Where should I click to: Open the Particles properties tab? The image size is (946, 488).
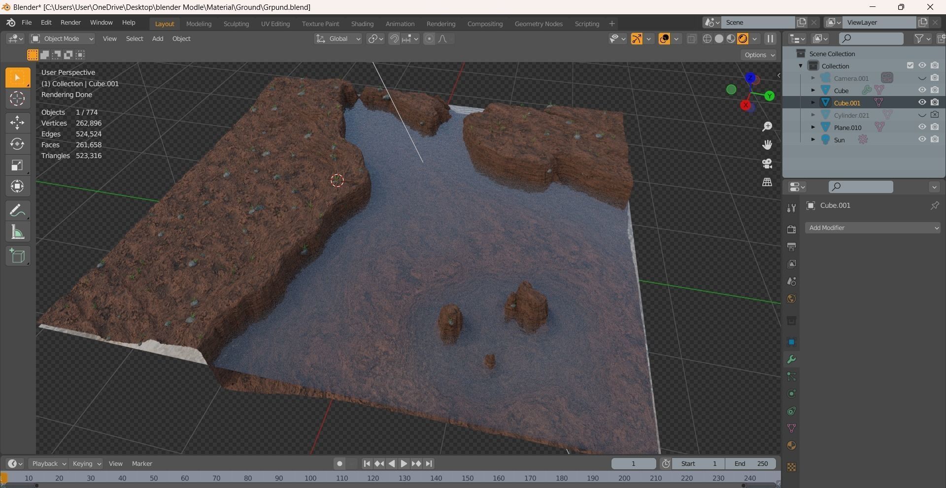coord(791,377)
